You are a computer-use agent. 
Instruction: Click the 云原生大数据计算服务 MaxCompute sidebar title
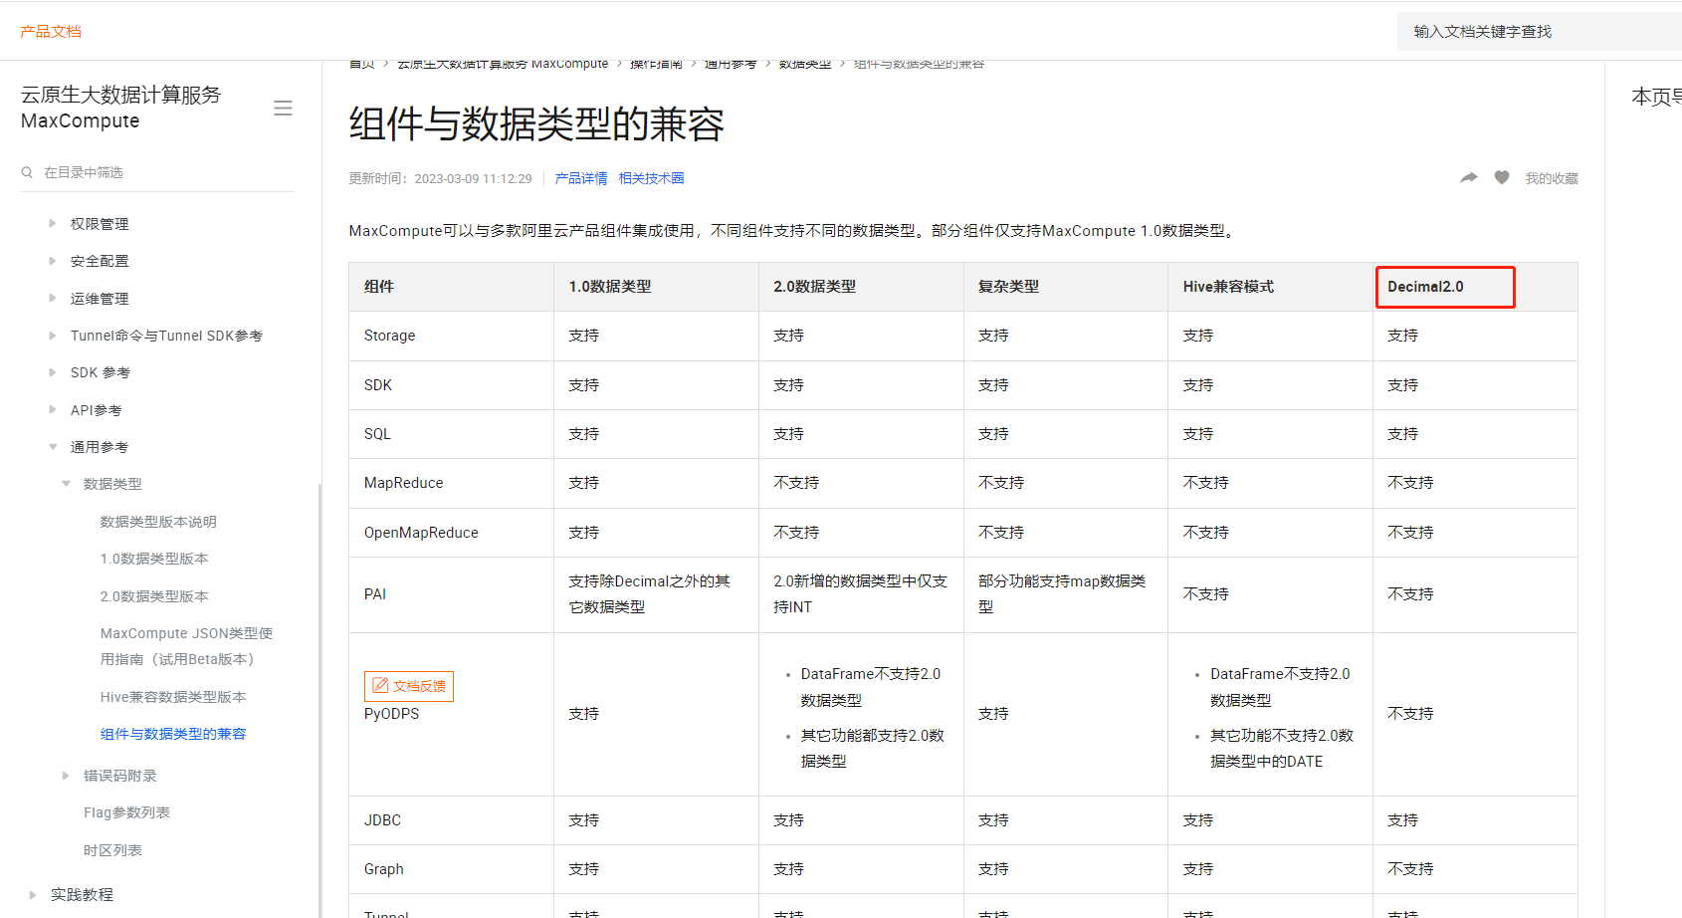(x=120, y=108)
